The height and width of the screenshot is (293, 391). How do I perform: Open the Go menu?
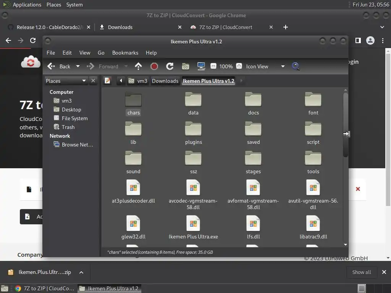tap(101, 53)
